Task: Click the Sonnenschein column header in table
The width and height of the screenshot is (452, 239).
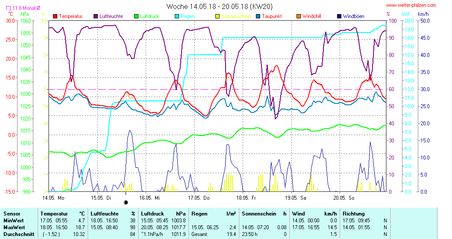Action: (x=259, y=214)
